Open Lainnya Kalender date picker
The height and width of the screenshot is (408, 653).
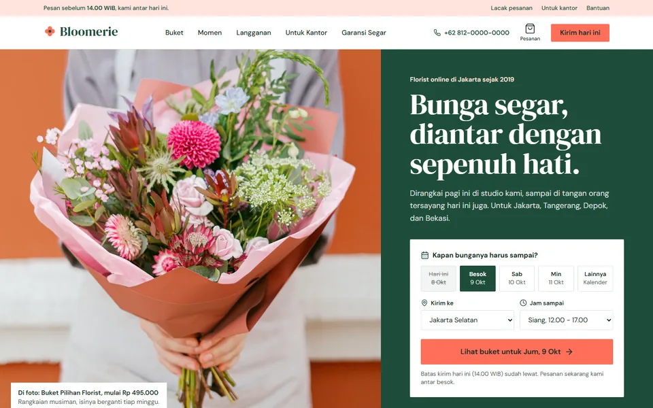click(x=595, y=278)
